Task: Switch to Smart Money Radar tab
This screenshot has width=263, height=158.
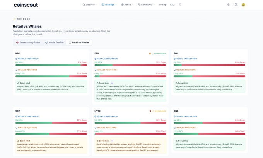Action: click(28, 43)
